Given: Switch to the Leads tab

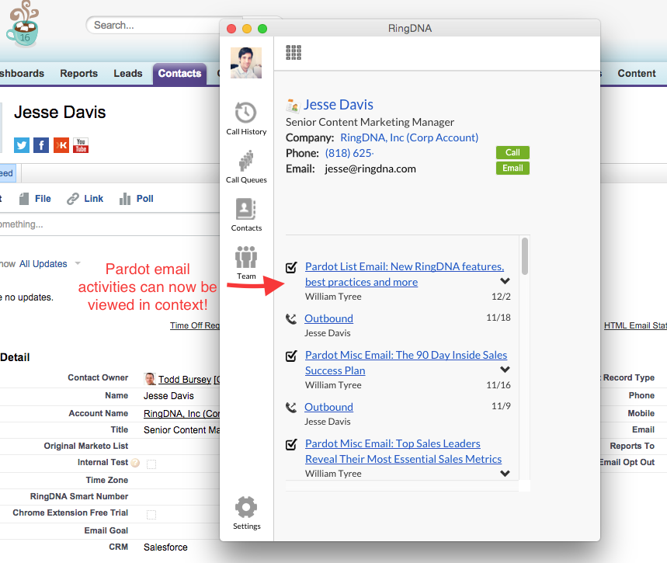Looking at the screenshot, I should (127, 73).
